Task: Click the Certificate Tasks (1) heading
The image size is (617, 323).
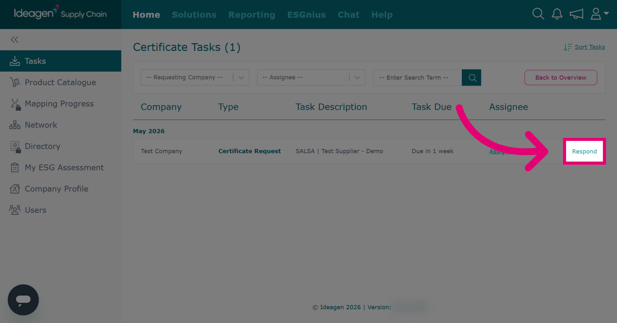Action: coord(187,47)
